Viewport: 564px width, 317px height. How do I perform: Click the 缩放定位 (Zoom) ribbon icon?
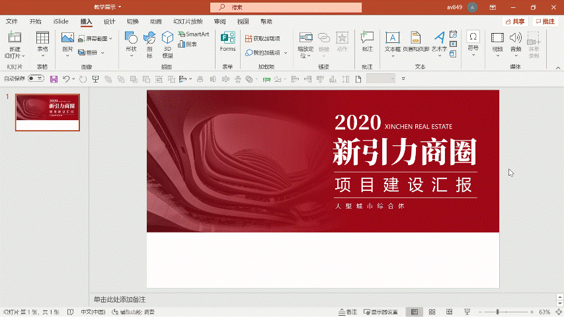tap(305, 44)
